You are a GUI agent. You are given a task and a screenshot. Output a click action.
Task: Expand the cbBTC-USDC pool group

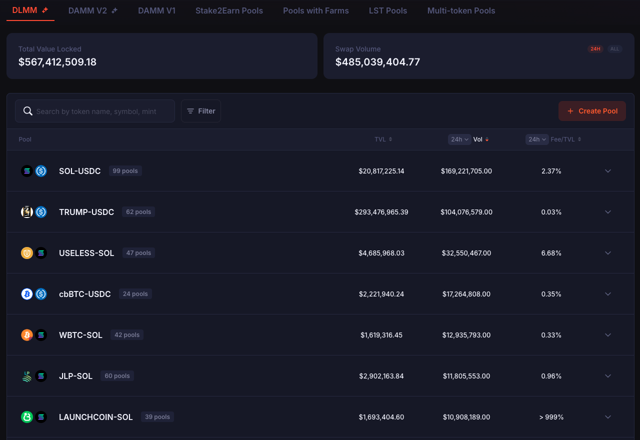[x=608, y=294]
